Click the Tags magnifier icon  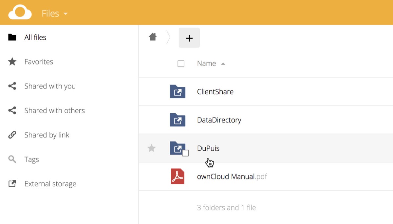click(x=12, y=159)
